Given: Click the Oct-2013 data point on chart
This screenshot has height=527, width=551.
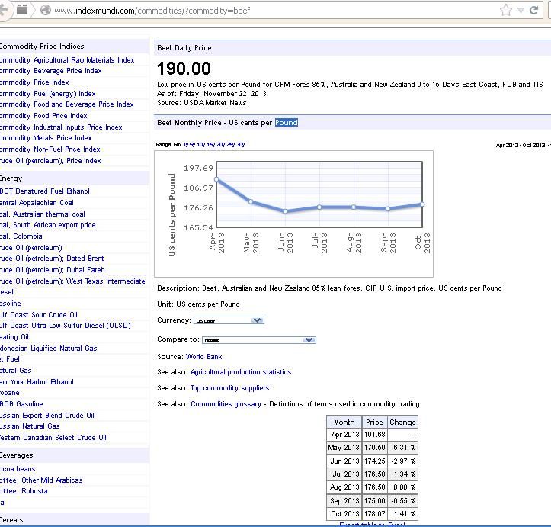Looking at the screenshot, I should tap(422, 204).
